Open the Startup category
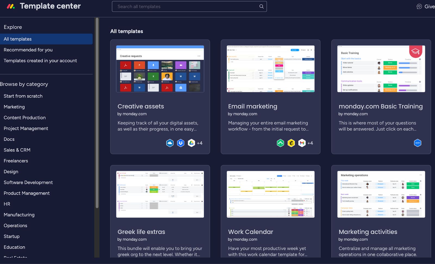This screenshot has height=264, width=435. (x=12, y=236)
